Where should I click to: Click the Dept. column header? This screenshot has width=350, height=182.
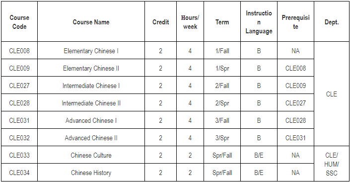[x=332, y=22]
